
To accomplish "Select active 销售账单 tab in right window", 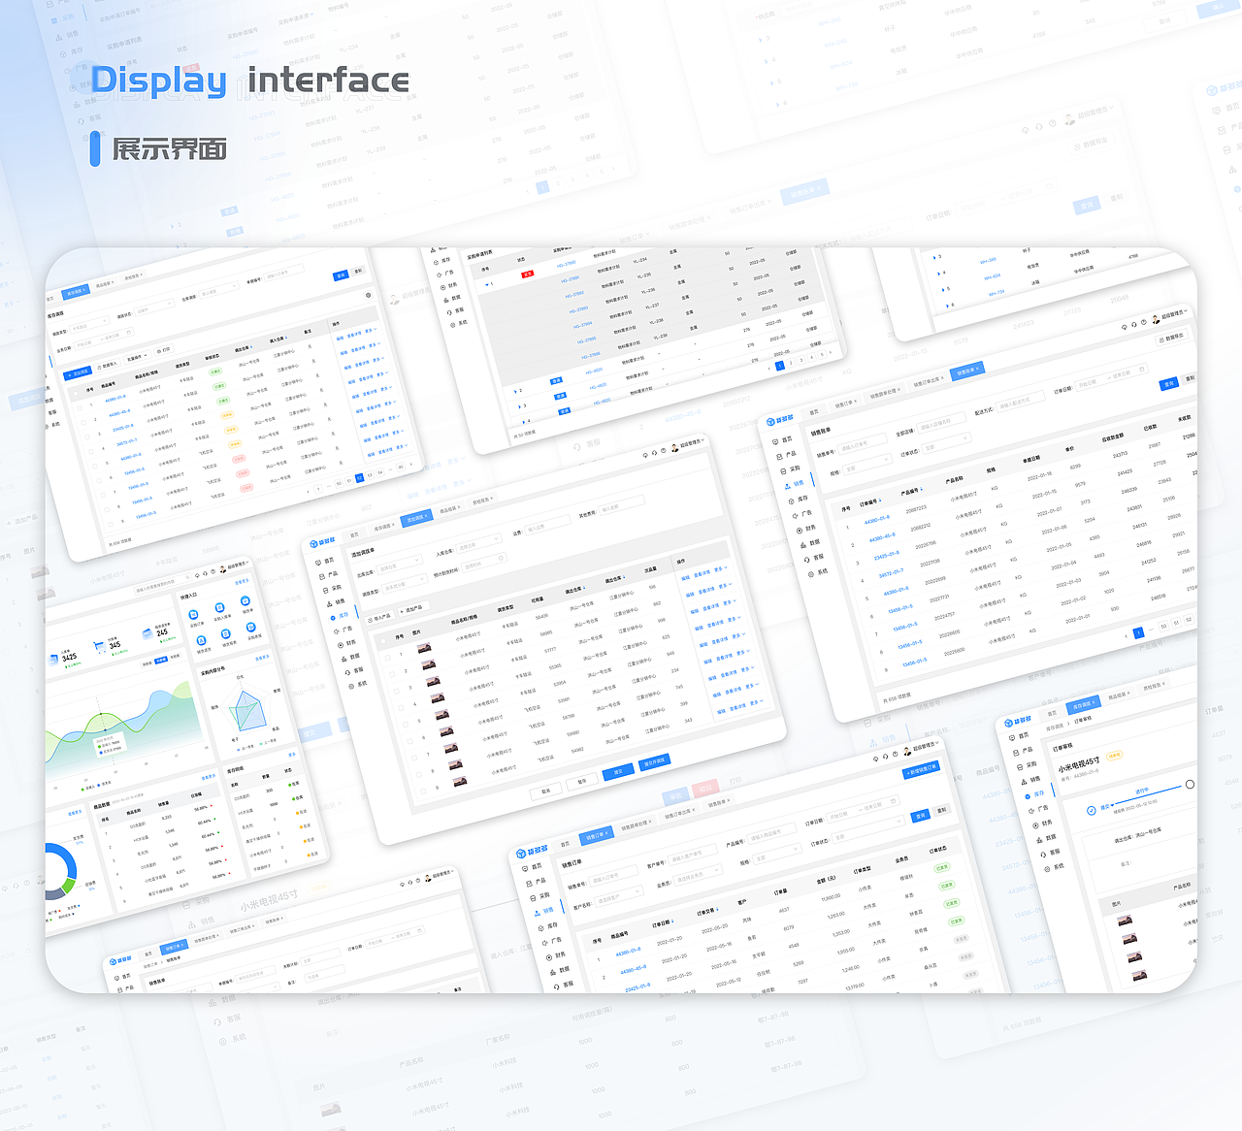I will [x=967, y=371].
